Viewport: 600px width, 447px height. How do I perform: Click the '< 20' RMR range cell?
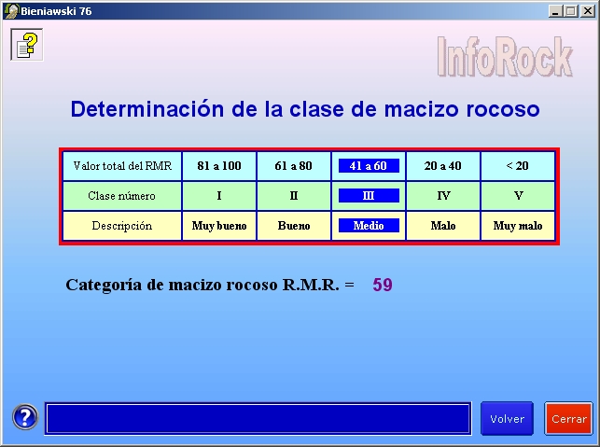click(517, 166)
